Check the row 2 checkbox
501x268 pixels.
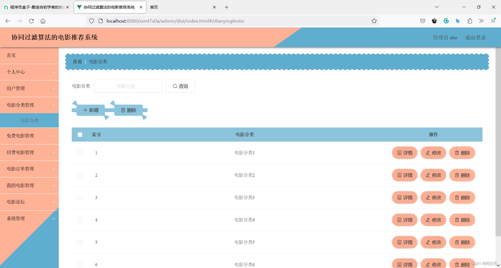[x=80, y=175]
